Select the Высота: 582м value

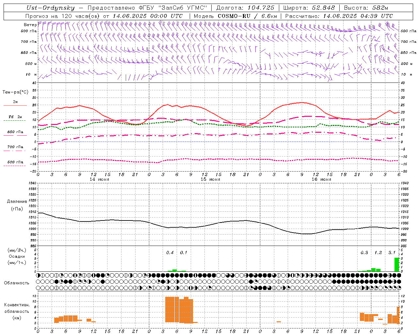tap(366, 8)
